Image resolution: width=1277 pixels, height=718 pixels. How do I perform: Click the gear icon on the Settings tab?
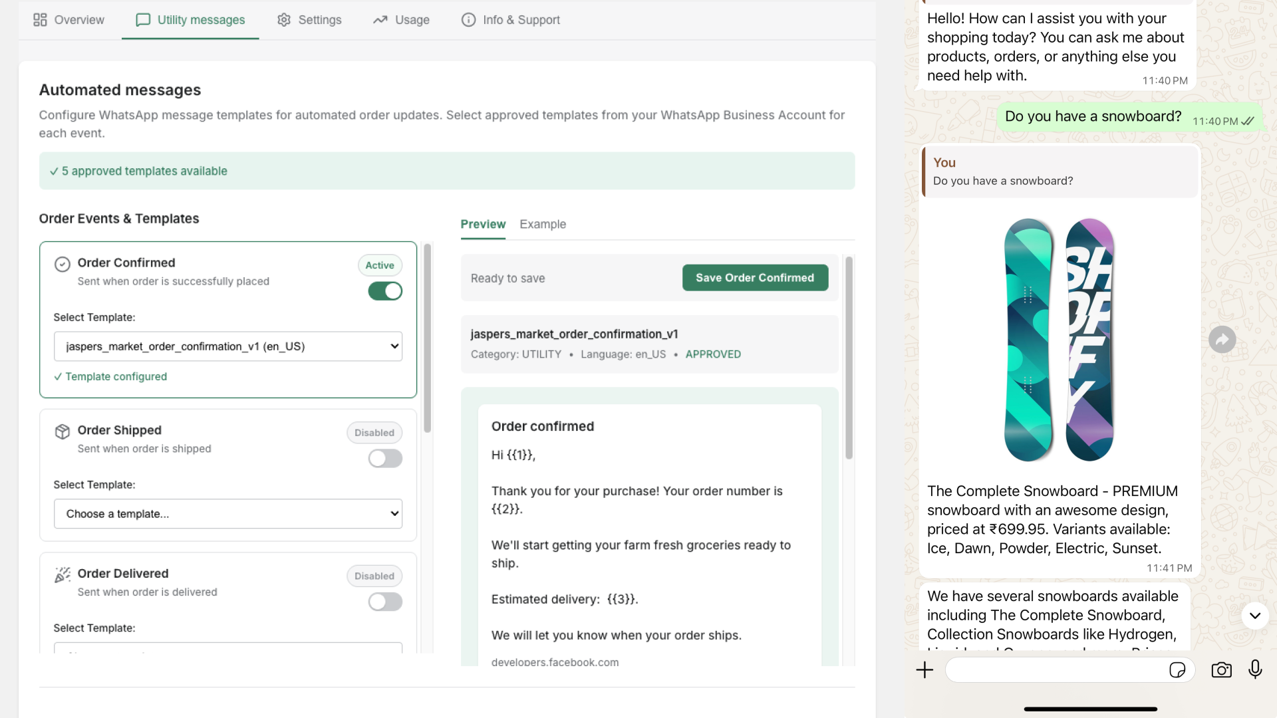[x=283, y=20]
